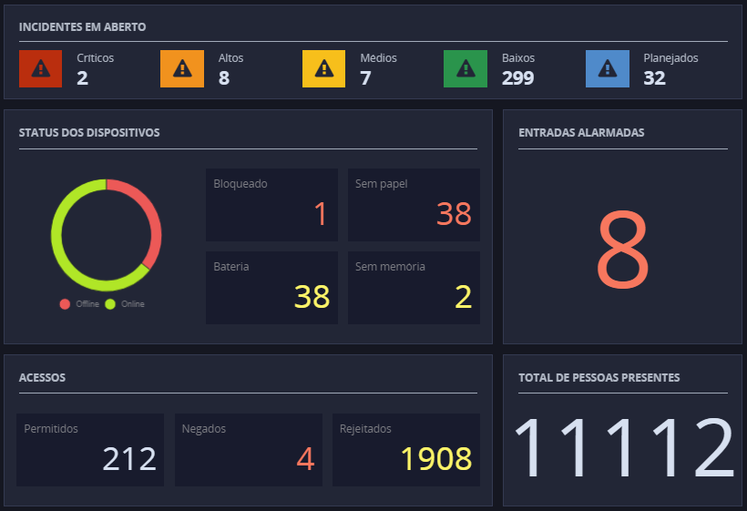Open the Sem memória card
747x511 pixels.
(414, 288)
